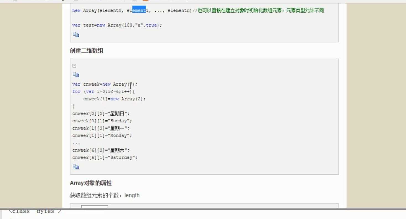Screen dimensions: 406x219
Task: Click the line var test=new Array(100,"a",true);
Action: point(117,25)
